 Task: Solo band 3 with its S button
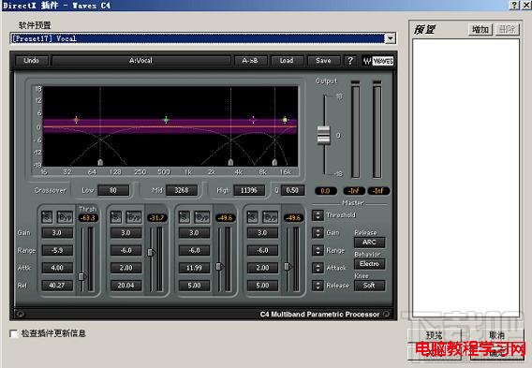184,217
